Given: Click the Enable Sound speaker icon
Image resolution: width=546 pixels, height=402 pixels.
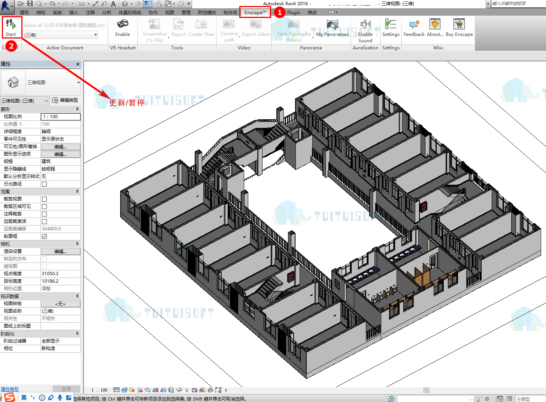Looking at the screenshot, I should pyautogui.click(x=365, y=24).
